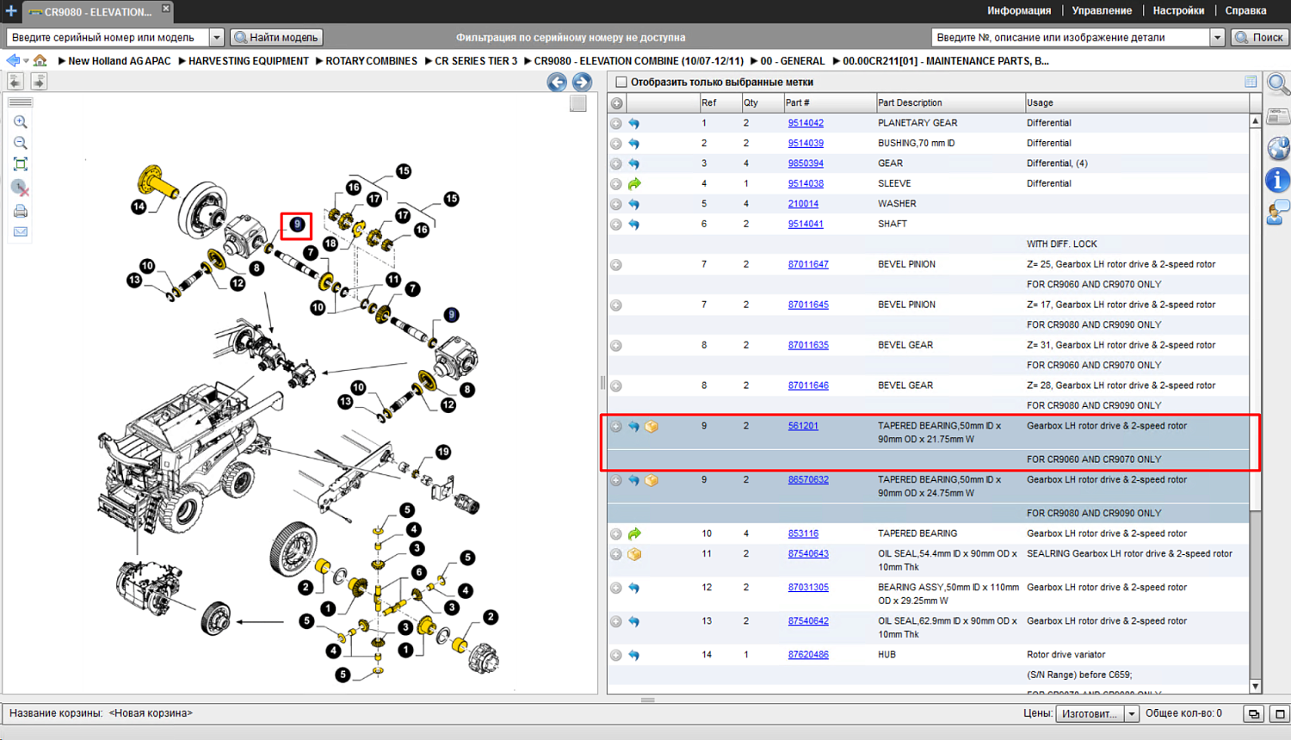The height and width of the screenshot is (740, 1291).
Task: Go to the home catalog icon
Action: (x=40, y=61)
